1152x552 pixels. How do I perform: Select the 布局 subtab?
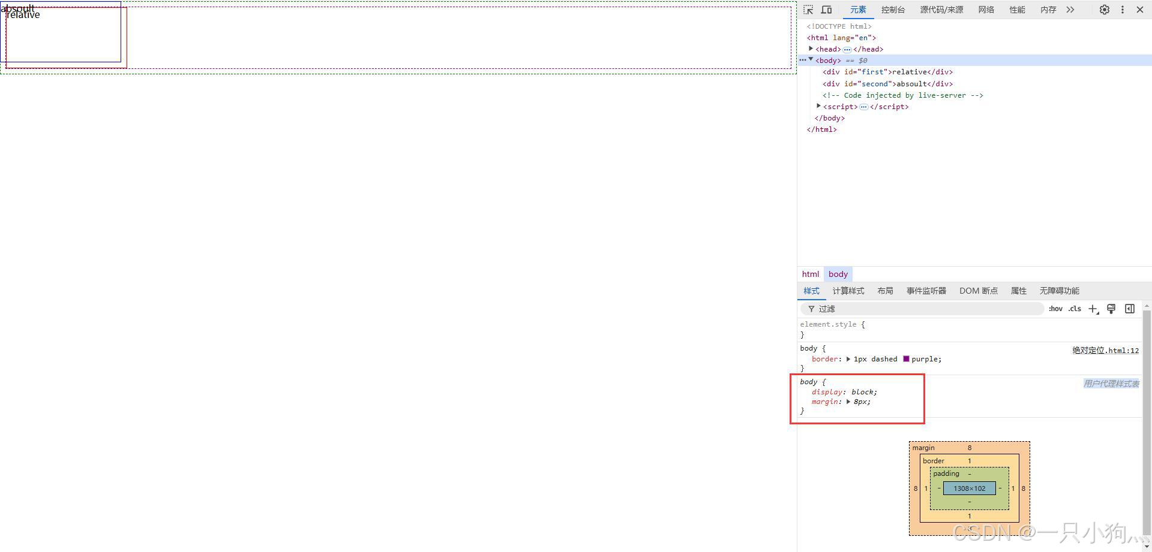tap(885, 291)
